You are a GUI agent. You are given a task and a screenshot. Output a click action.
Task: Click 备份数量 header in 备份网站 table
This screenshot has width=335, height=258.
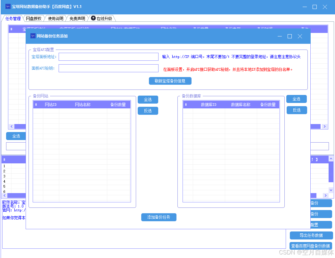(118, 105)
